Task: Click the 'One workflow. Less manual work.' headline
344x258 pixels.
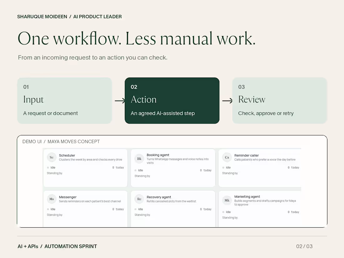Action: click(136, 38)
